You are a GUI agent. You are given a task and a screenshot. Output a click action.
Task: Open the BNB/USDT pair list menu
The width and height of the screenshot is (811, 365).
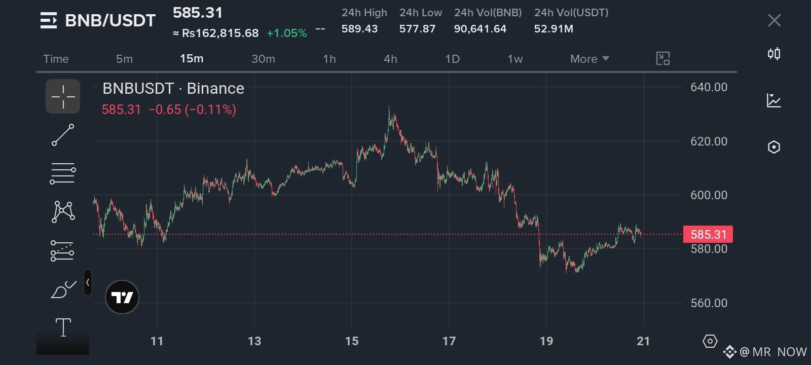tap(49, 20)
